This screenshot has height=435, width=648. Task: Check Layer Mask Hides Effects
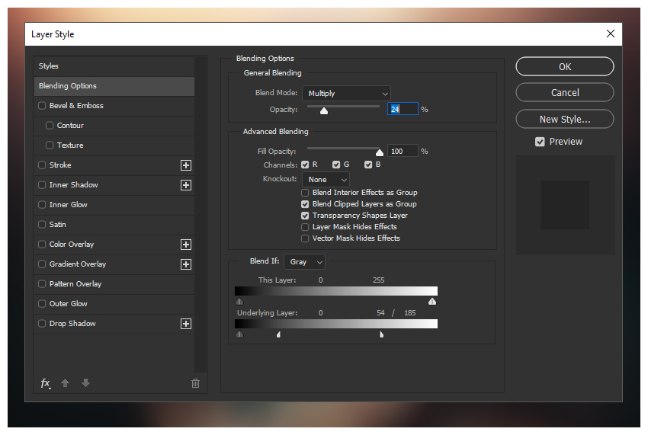(305, 227)
